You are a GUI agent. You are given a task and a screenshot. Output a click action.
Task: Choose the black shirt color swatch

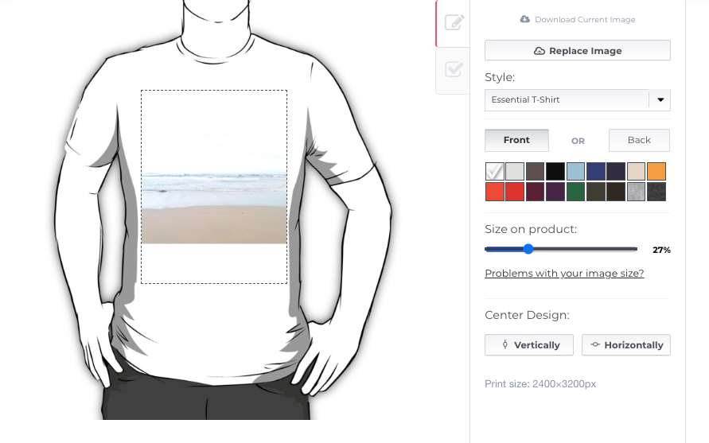click(x=555, y=172)
